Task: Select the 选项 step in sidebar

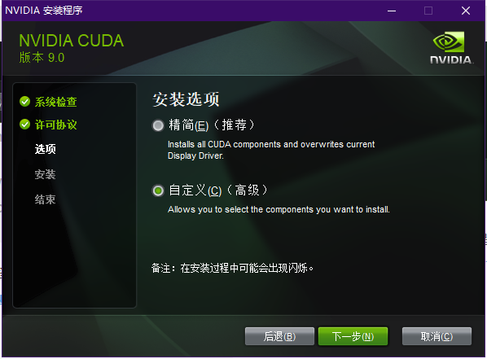Action: click(x=46, y=149)
